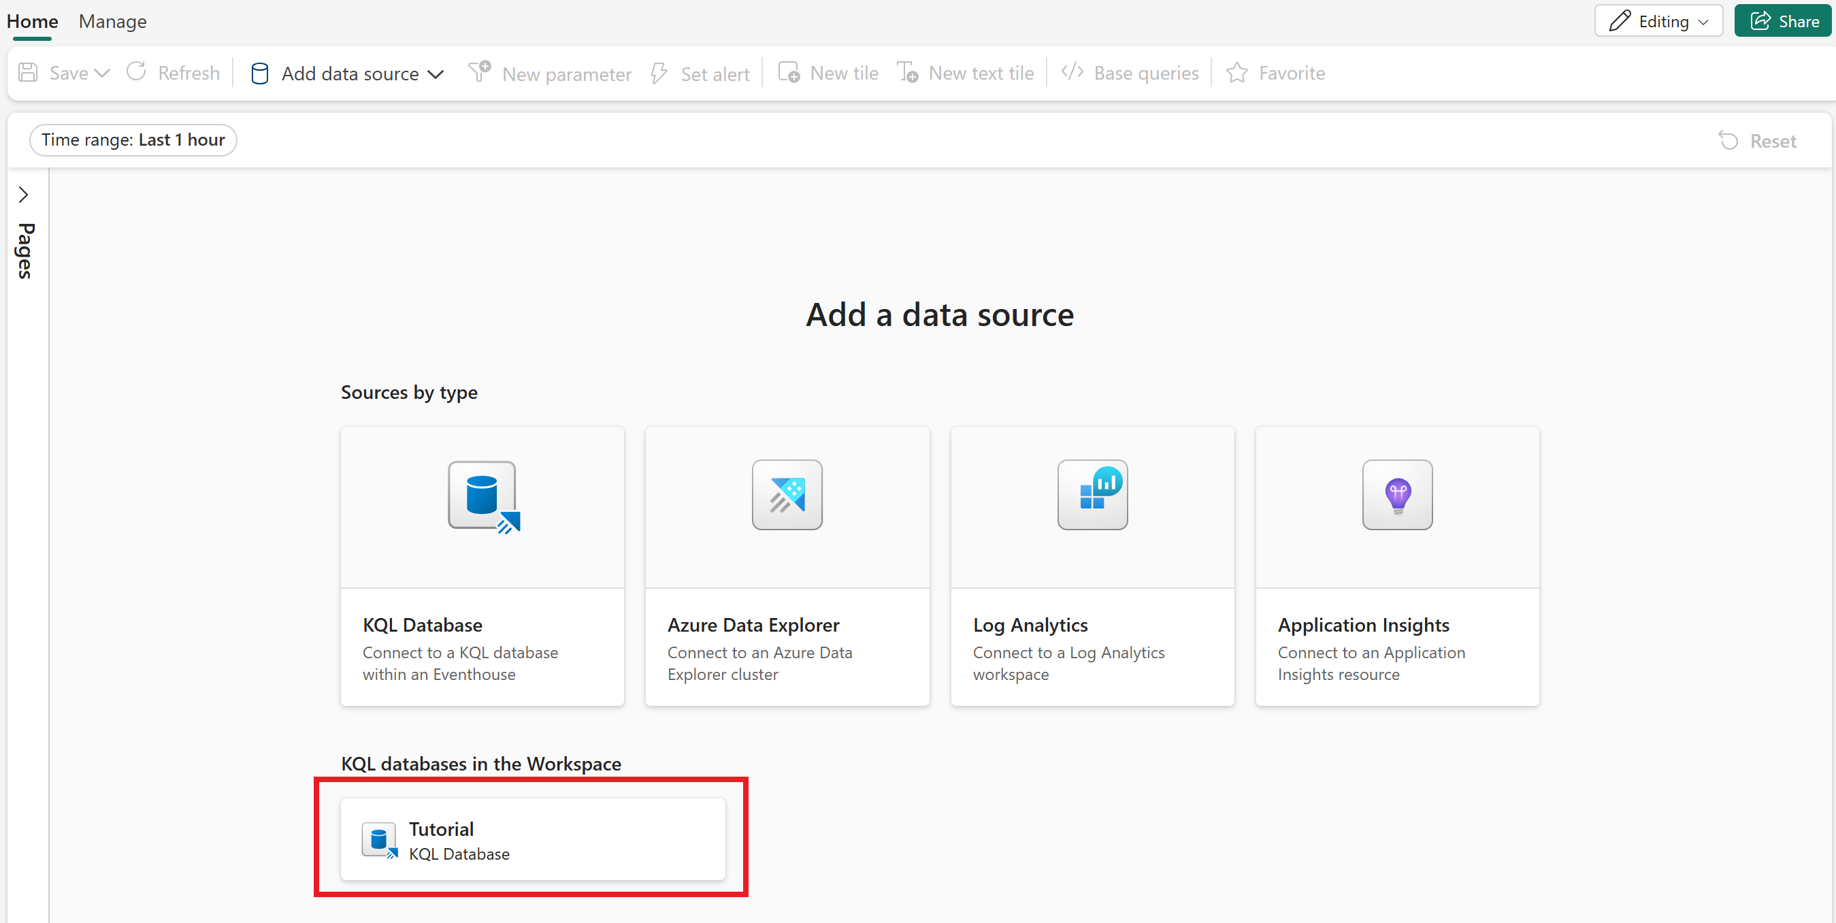Click the Favorite star icon
This screenshot has height=923, width=1836.
pyautogui.click(x=1236, y=73)
